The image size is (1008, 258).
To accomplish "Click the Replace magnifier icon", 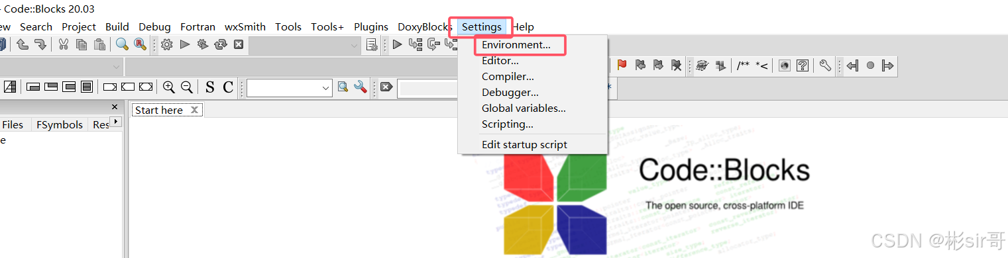I will pyautogui.click(x=140, y=44).
